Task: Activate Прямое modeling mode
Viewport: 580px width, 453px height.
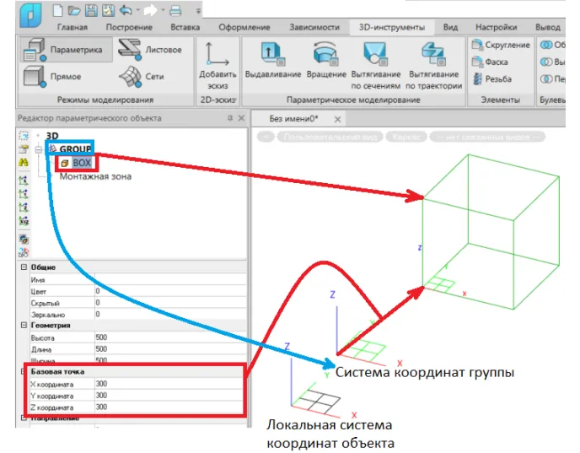Action: tap(51, 77)
